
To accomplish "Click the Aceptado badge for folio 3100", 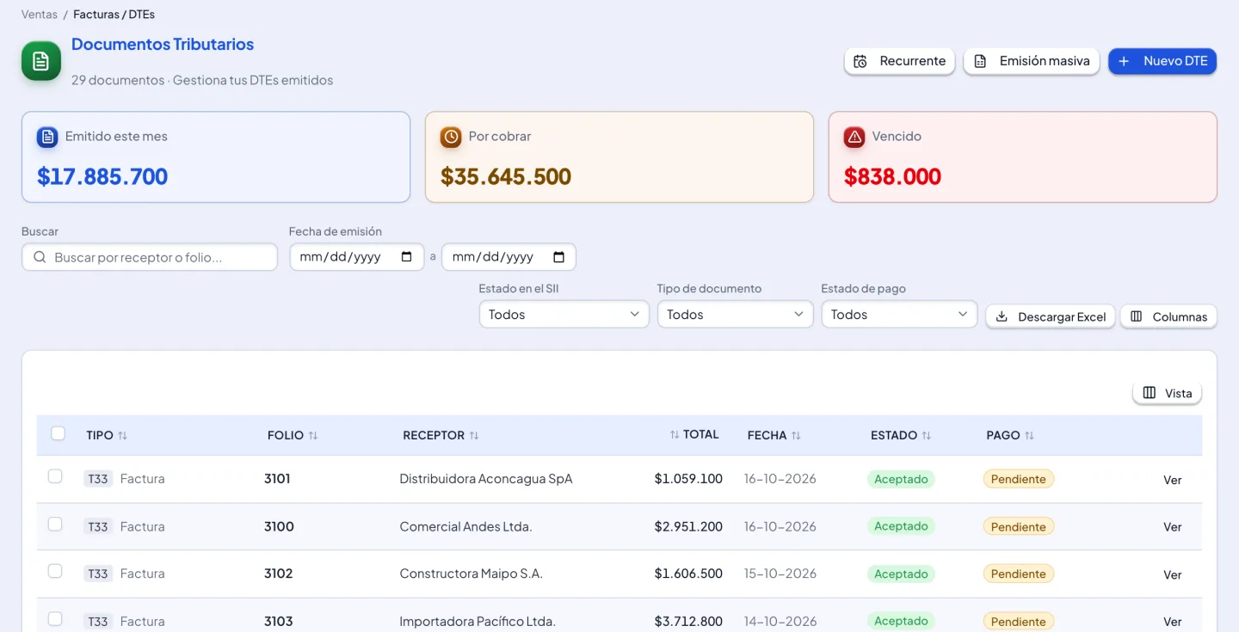I will [x=901, y=526].
